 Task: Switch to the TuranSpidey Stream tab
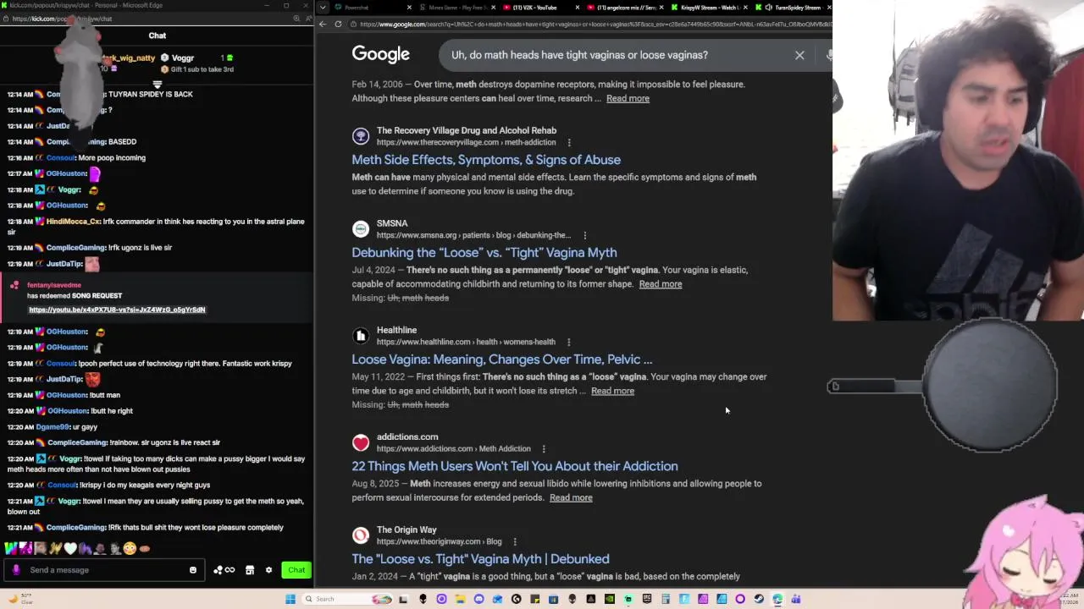(793, 8)
